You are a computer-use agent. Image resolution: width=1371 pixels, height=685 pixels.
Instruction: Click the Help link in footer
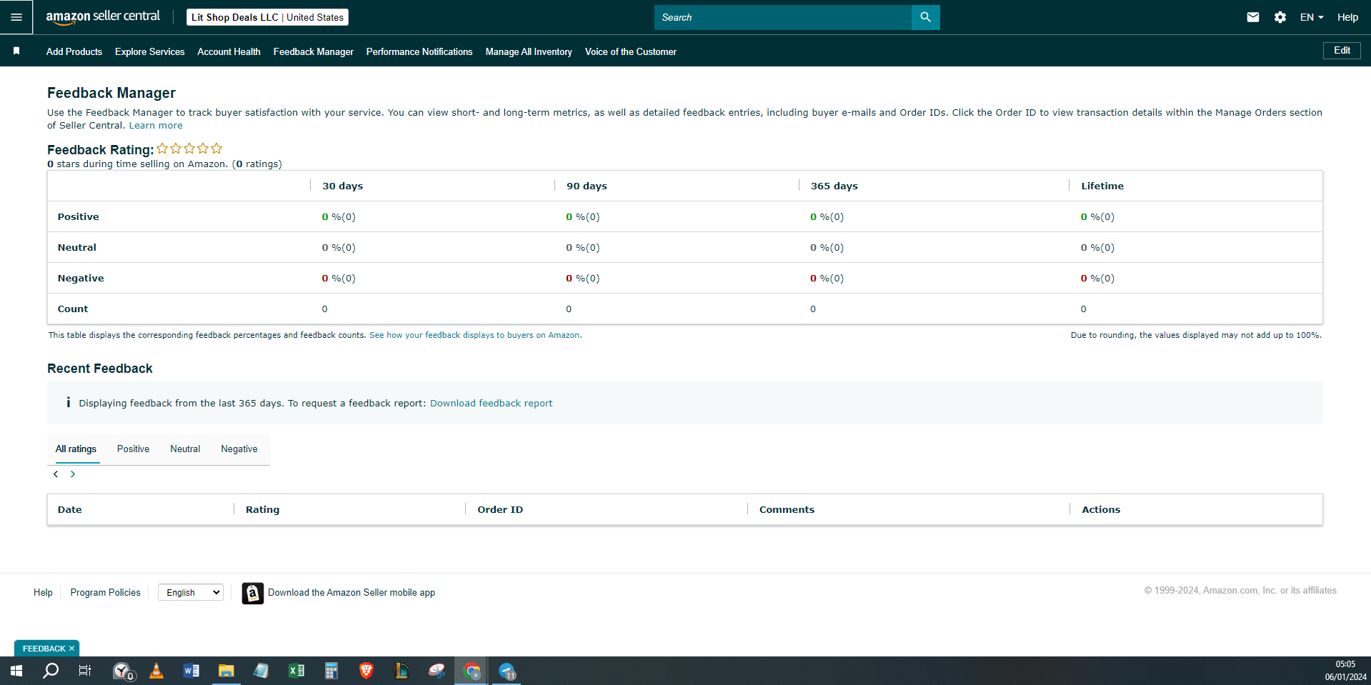pos(43,592)
